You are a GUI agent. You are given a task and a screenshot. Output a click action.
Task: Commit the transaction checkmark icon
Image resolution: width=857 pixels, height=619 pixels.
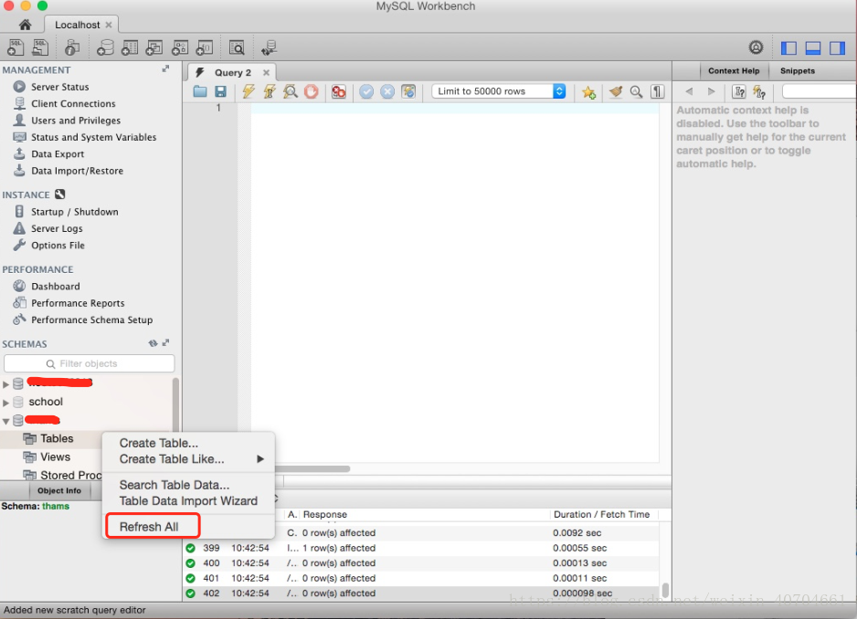coord(366,91)
